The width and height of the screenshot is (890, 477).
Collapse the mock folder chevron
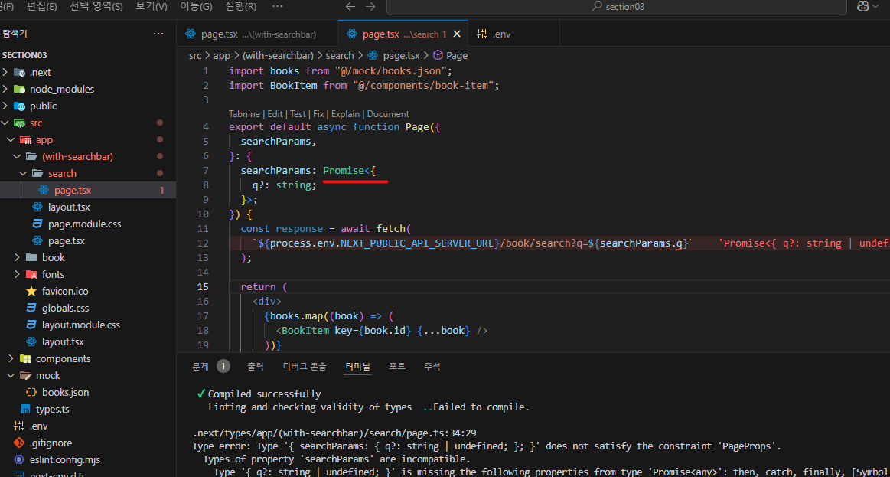click(x=11, y=375)
